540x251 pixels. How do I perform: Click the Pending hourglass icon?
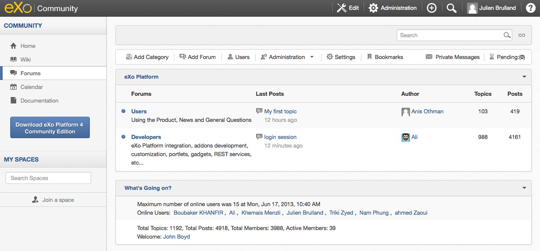(491, 57)
